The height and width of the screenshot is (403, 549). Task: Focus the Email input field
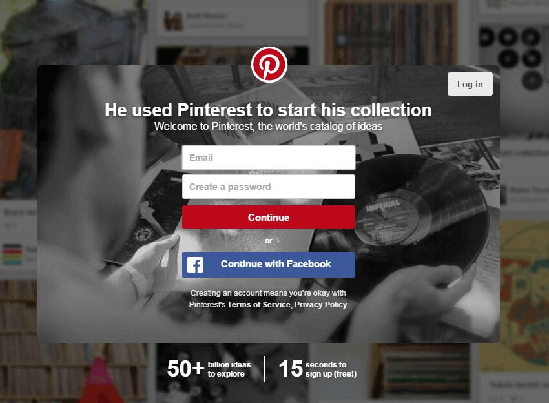pyautogui.click(x=269, y=158)
